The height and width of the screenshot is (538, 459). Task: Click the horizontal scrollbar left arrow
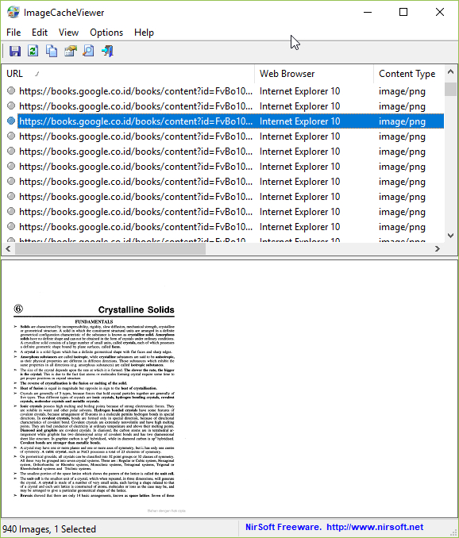pos(8,248)
